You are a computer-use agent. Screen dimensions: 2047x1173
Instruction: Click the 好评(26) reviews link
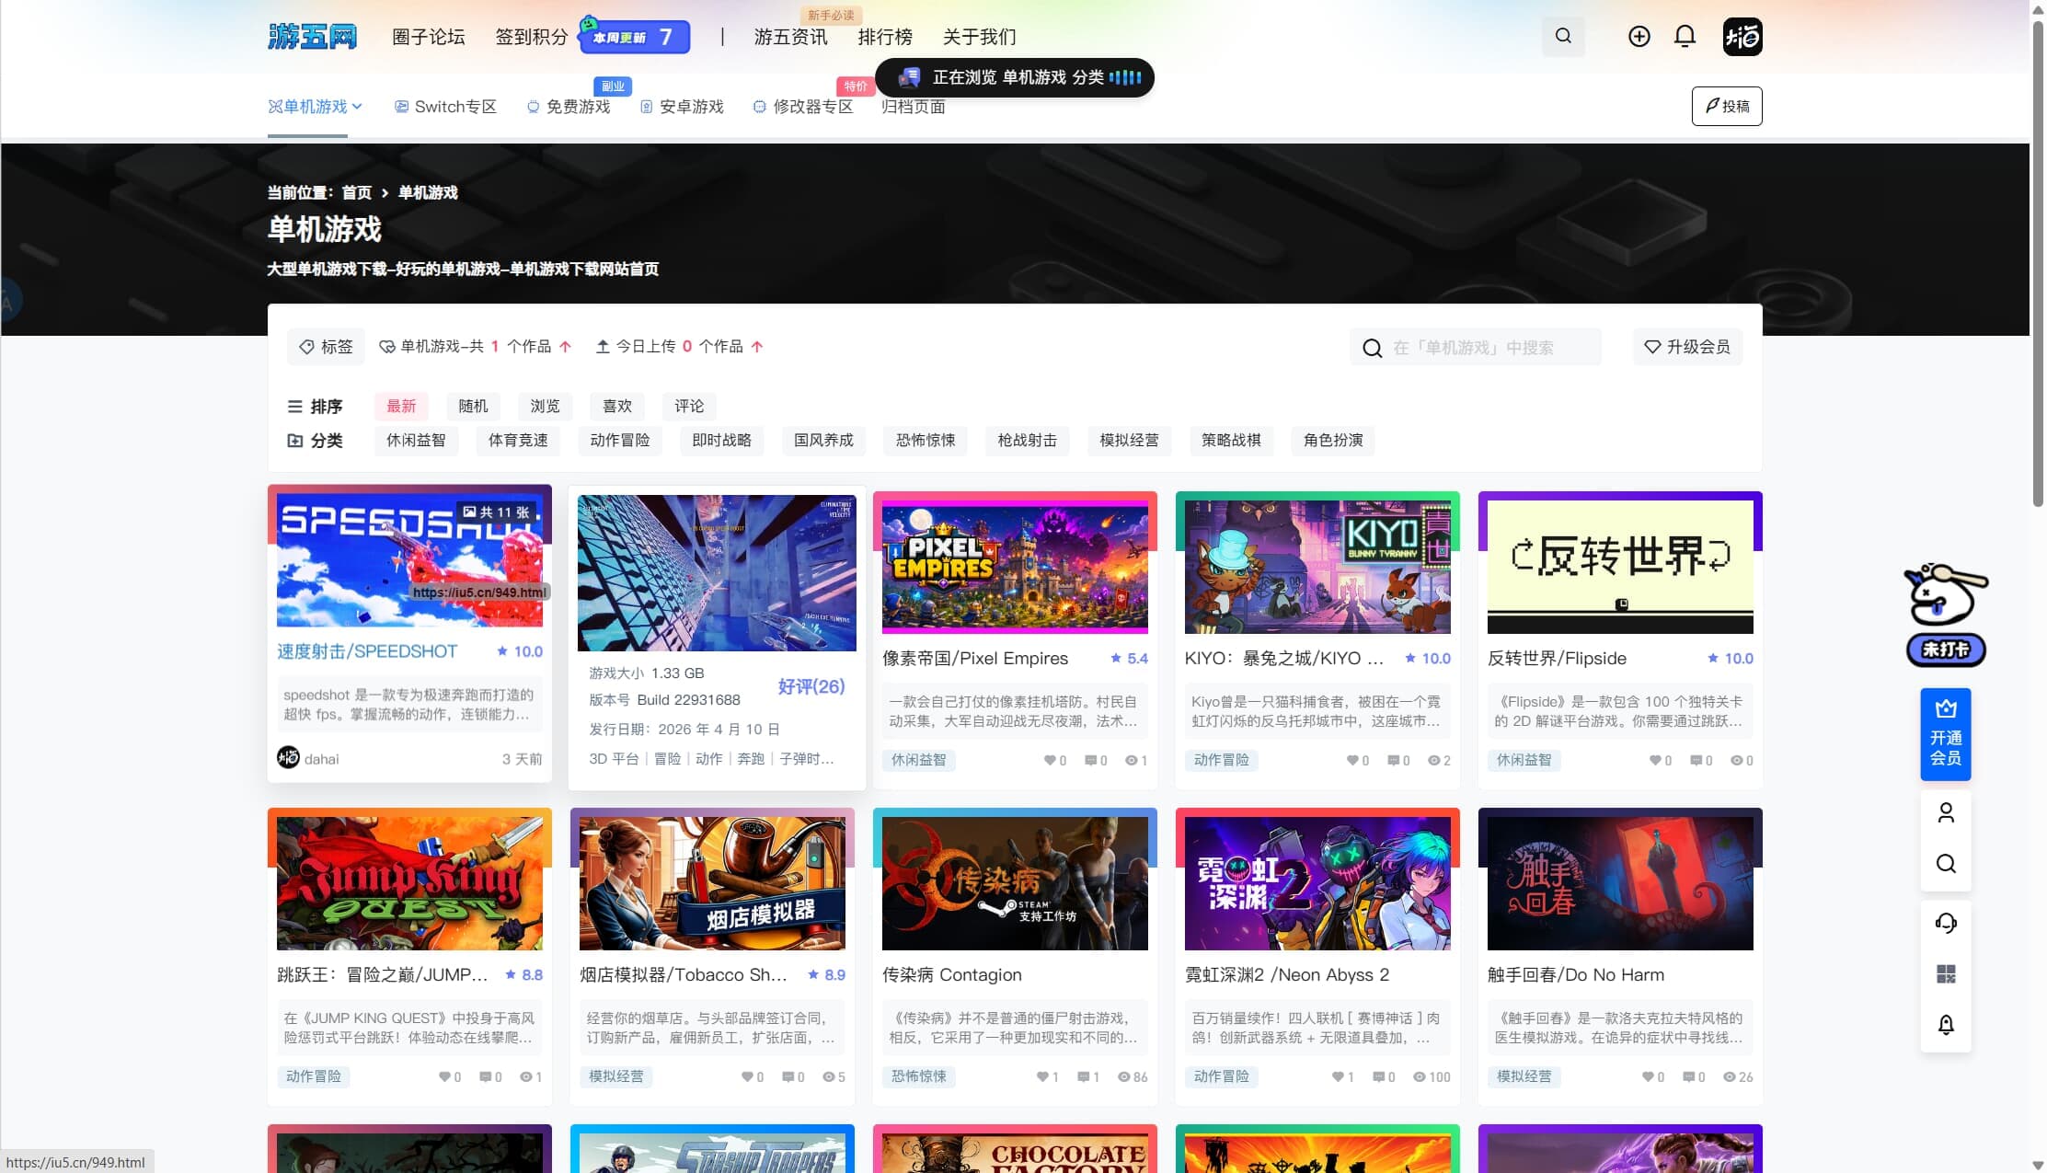pyautogui.click(x=811, y=686)
